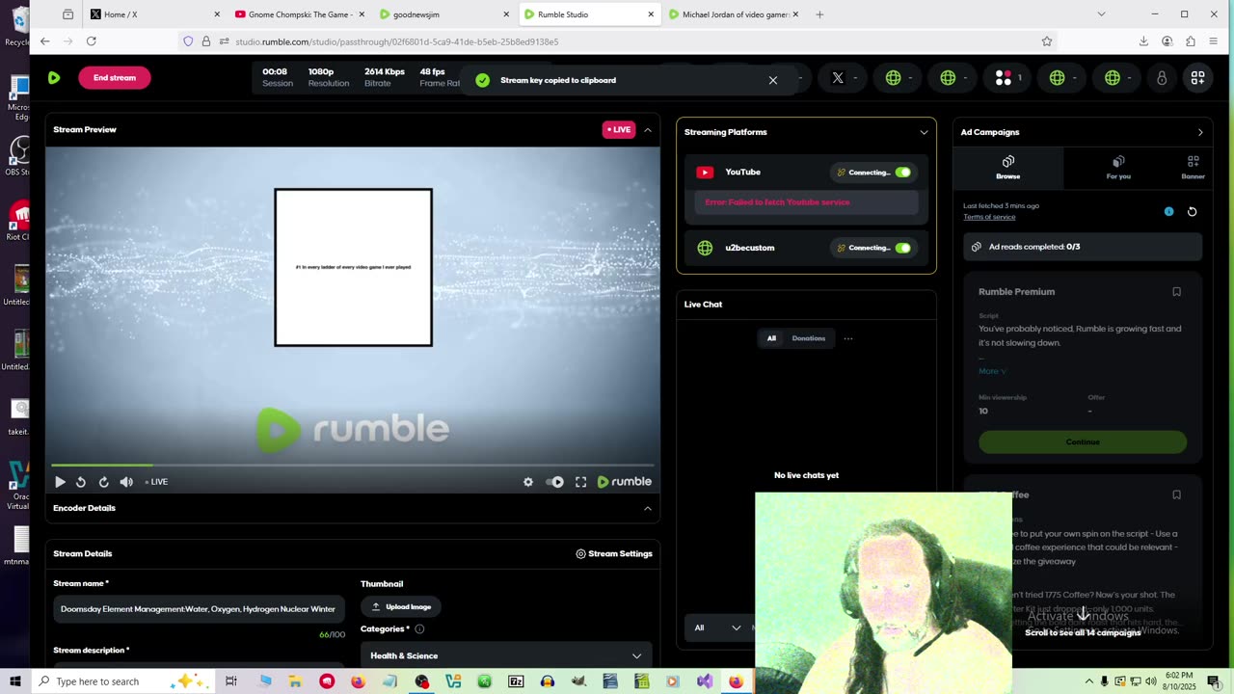Mute the stream preview volume

(126, 482)
